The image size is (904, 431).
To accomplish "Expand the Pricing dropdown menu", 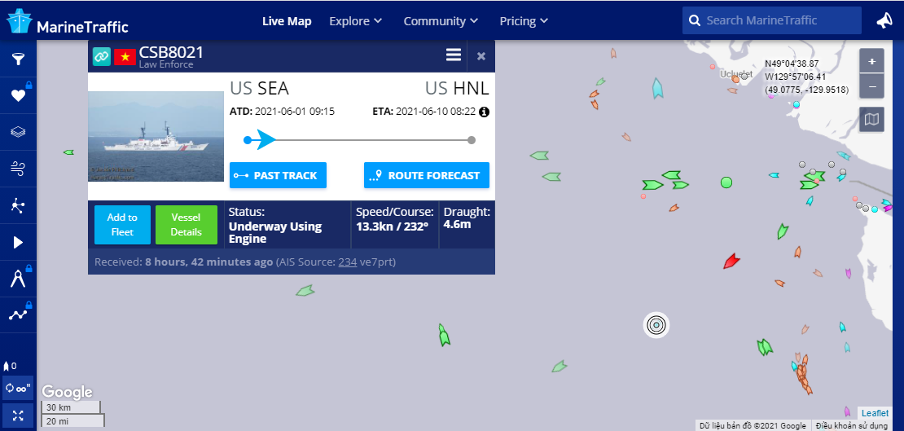I will tap(524, 21).
